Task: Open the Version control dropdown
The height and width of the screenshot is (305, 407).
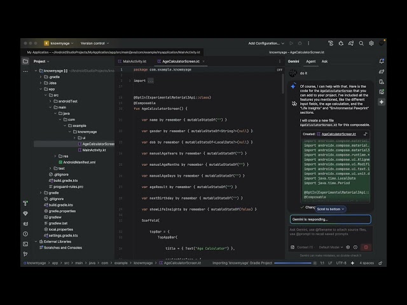Action: pyautogui.click(x=95, y=43)
